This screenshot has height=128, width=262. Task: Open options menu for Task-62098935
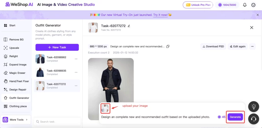(76, 72)
